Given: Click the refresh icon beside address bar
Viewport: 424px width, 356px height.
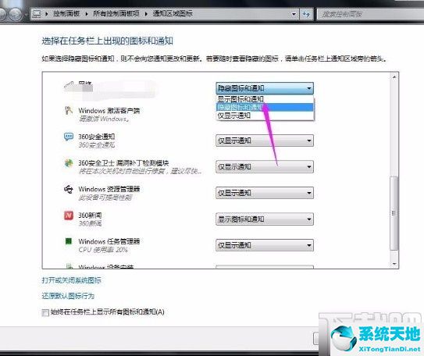Looking at the screenshot, I should click(x=306, y=13).
